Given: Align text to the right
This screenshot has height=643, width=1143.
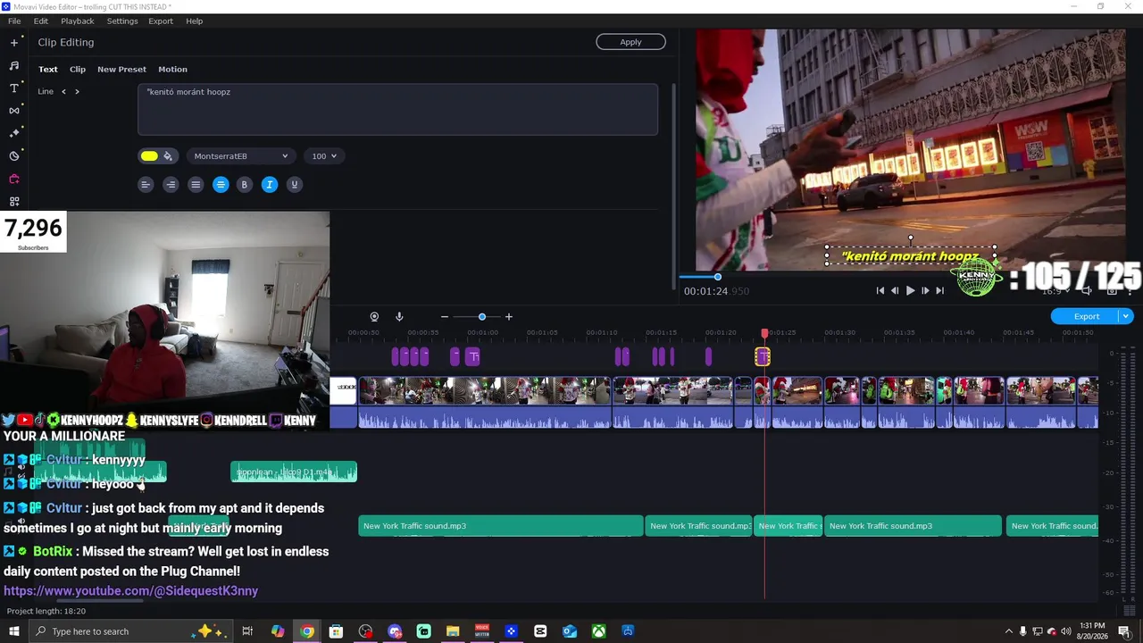Looking at the screenshot, I should (x=171, y=185).
